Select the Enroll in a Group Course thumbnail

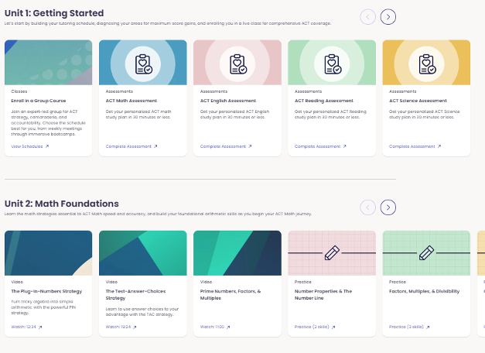click(x=49, y=63)
